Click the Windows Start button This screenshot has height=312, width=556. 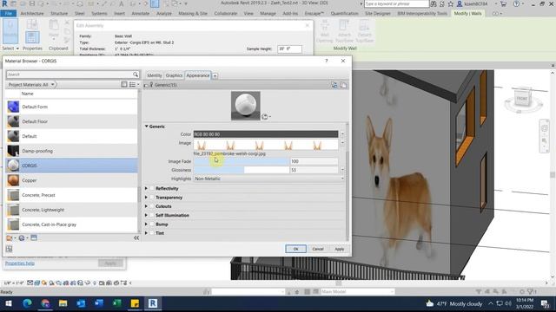[9, 303]
